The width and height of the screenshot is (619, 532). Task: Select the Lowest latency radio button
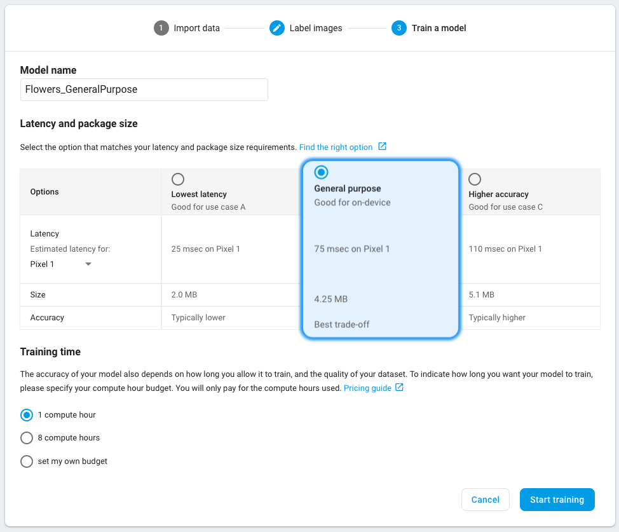[178, 179]
